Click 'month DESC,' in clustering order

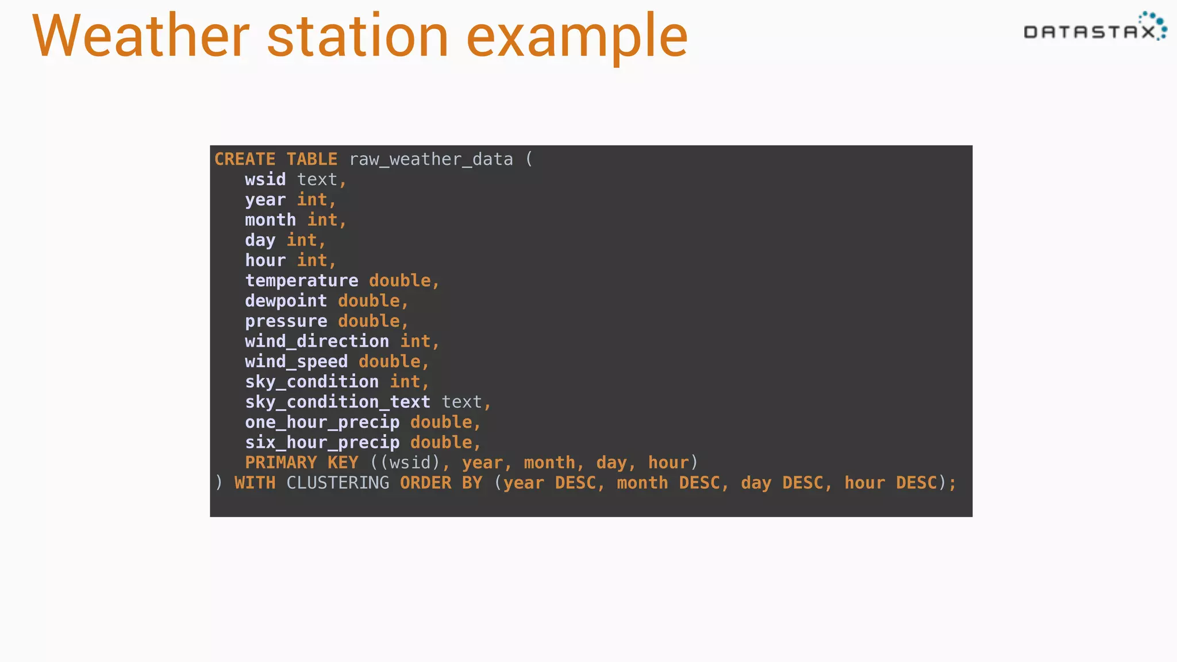click(673, 483)
